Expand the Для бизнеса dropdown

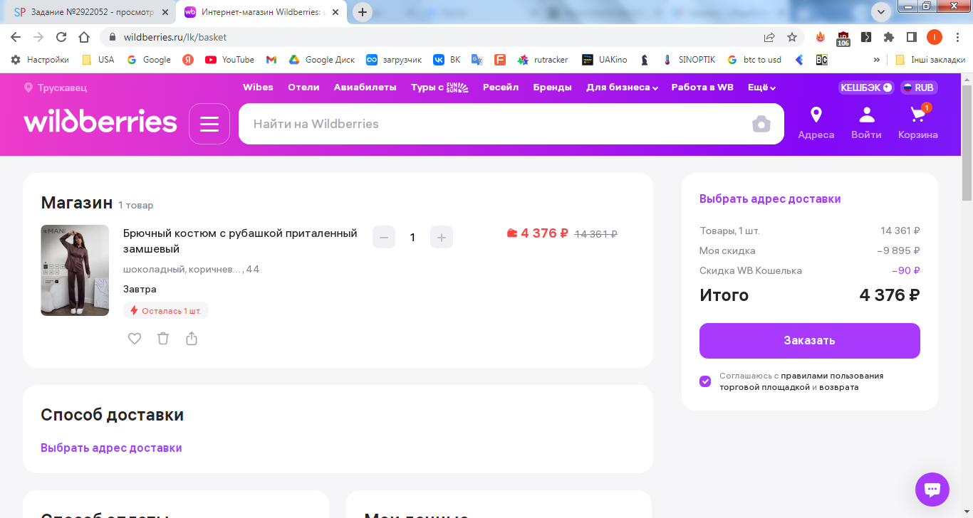coord(622,88)
